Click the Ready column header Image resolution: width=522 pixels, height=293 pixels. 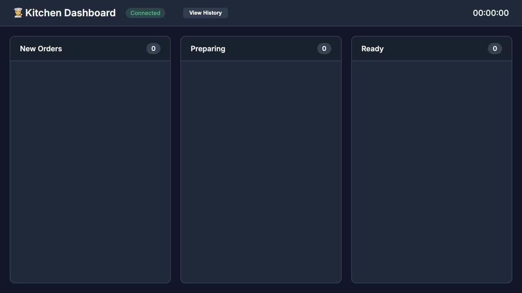tap(431, 49)
